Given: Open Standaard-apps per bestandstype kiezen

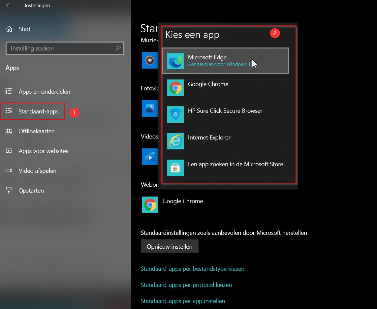Looking at the screenshot, I should tap(193, 269).
